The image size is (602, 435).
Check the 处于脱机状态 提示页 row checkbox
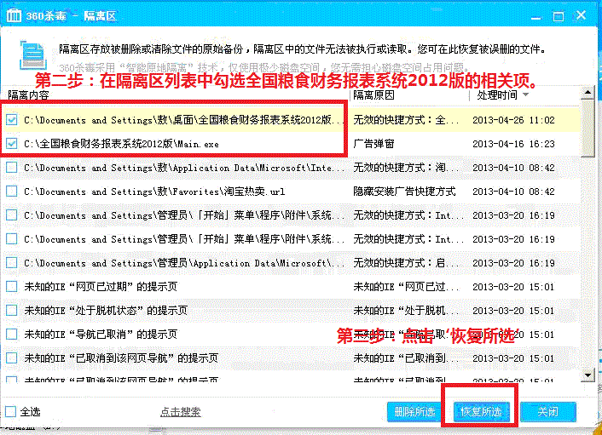(x=12, y=311)
